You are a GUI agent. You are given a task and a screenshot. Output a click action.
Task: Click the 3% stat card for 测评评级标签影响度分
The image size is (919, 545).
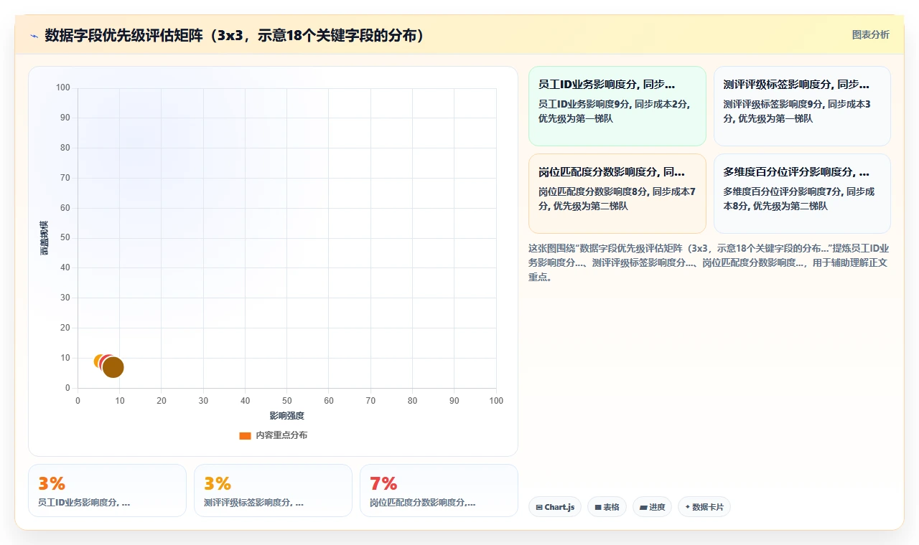click(x=273, y=490)
